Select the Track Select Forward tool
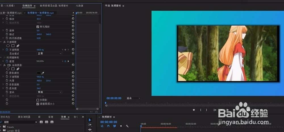Viewport: 284px width, 132px height. pos(90,125)
